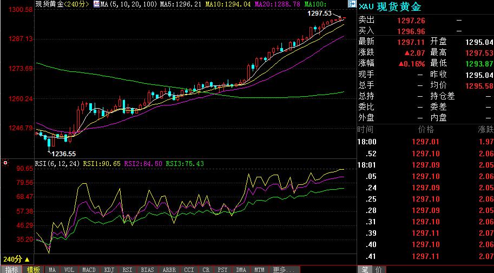The height and width of the screenshot is (273, 494).
Task: Switch to the 指标 tab
Action: point(12,270)
